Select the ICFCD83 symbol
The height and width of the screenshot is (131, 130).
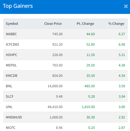[x=12, y=45]
